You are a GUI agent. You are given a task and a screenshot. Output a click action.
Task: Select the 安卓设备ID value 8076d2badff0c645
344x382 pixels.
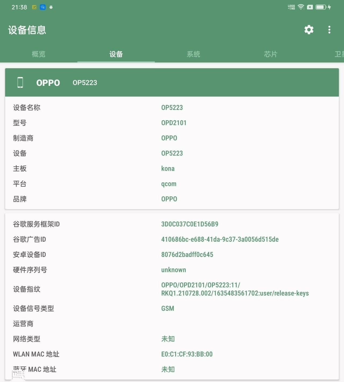tap(187, 255)
